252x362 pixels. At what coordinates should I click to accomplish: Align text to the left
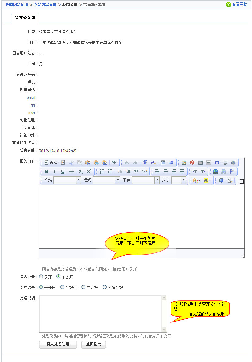157,171
